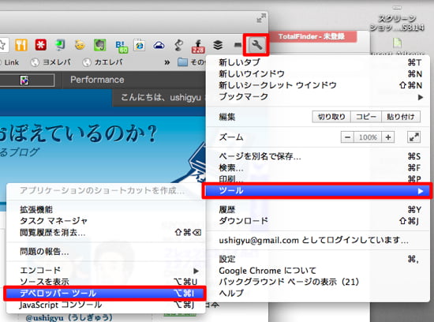Image resolution: width=434 pixels, height=322 pixels.
Task: Select JavaScript コンソール menu item
Action: (106, 305)
